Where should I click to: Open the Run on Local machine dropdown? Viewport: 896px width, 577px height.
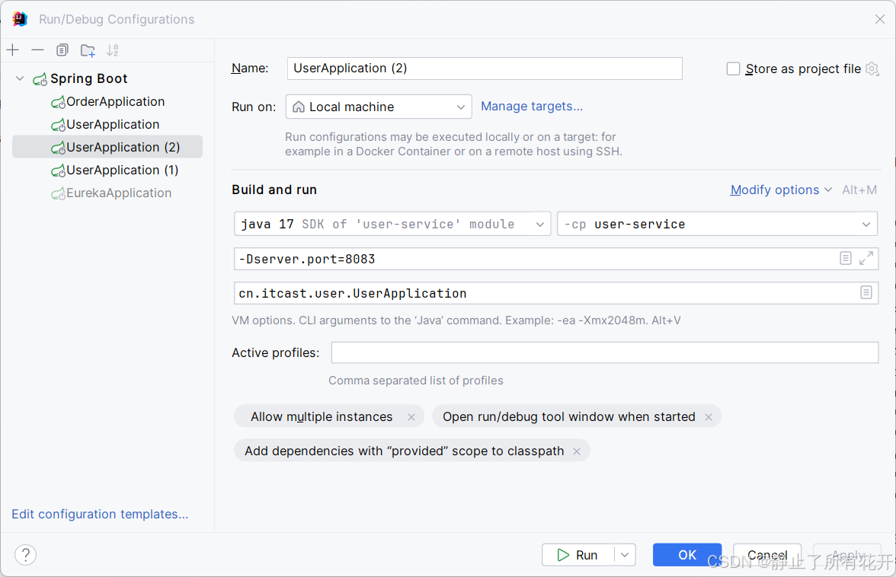click(x=379, y=107)
